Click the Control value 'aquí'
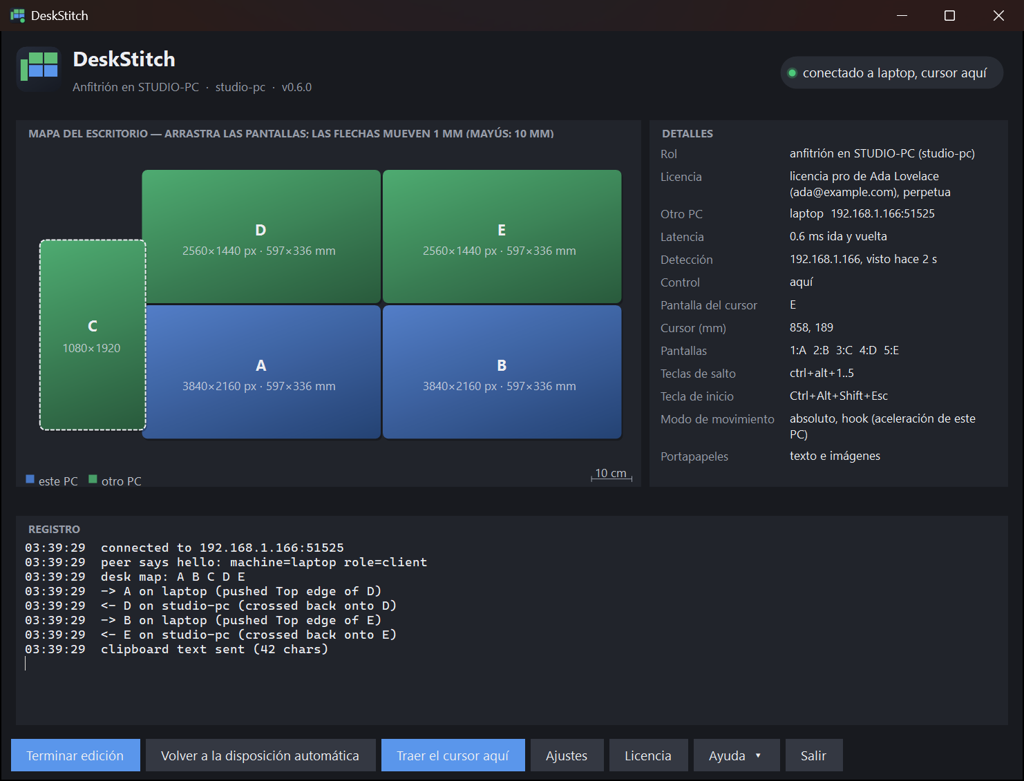 [802, 282]
